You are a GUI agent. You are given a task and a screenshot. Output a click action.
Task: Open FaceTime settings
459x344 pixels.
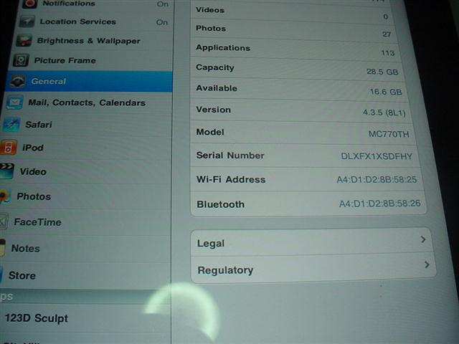37,222
